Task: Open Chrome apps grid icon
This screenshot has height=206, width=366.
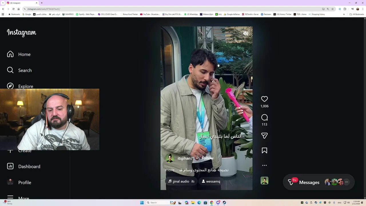Action: pyautogui.click(x=3, y=14)
